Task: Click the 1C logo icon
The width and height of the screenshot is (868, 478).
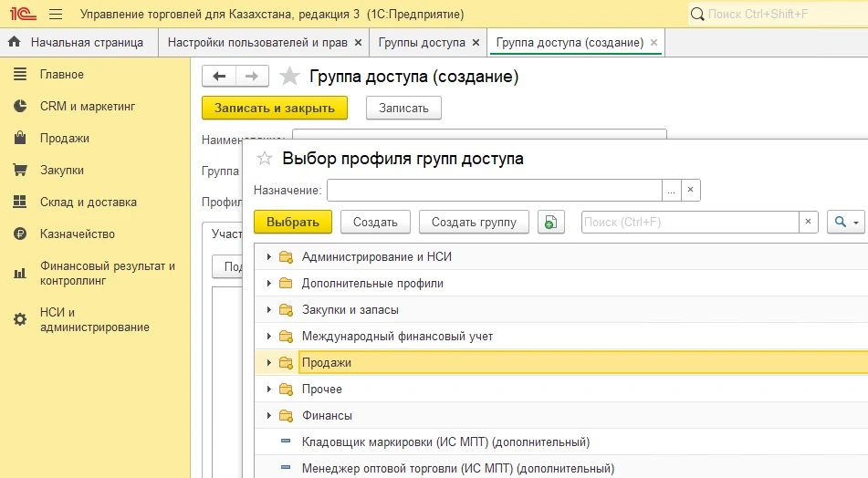Action: (x=23, y=14)
